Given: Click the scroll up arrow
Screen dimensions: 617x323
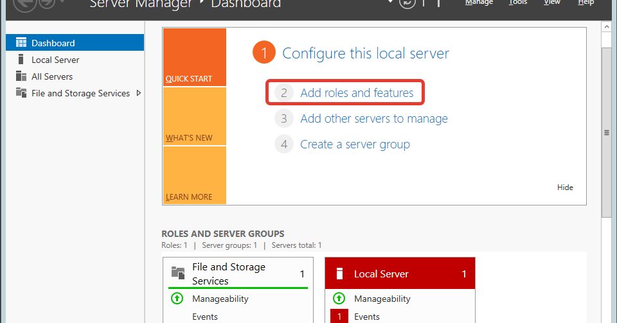Looking at the screenshot, I should pos(606,27).
